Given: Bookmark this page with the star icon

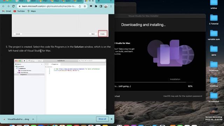Looking at the screenshot, I should 85,6.
